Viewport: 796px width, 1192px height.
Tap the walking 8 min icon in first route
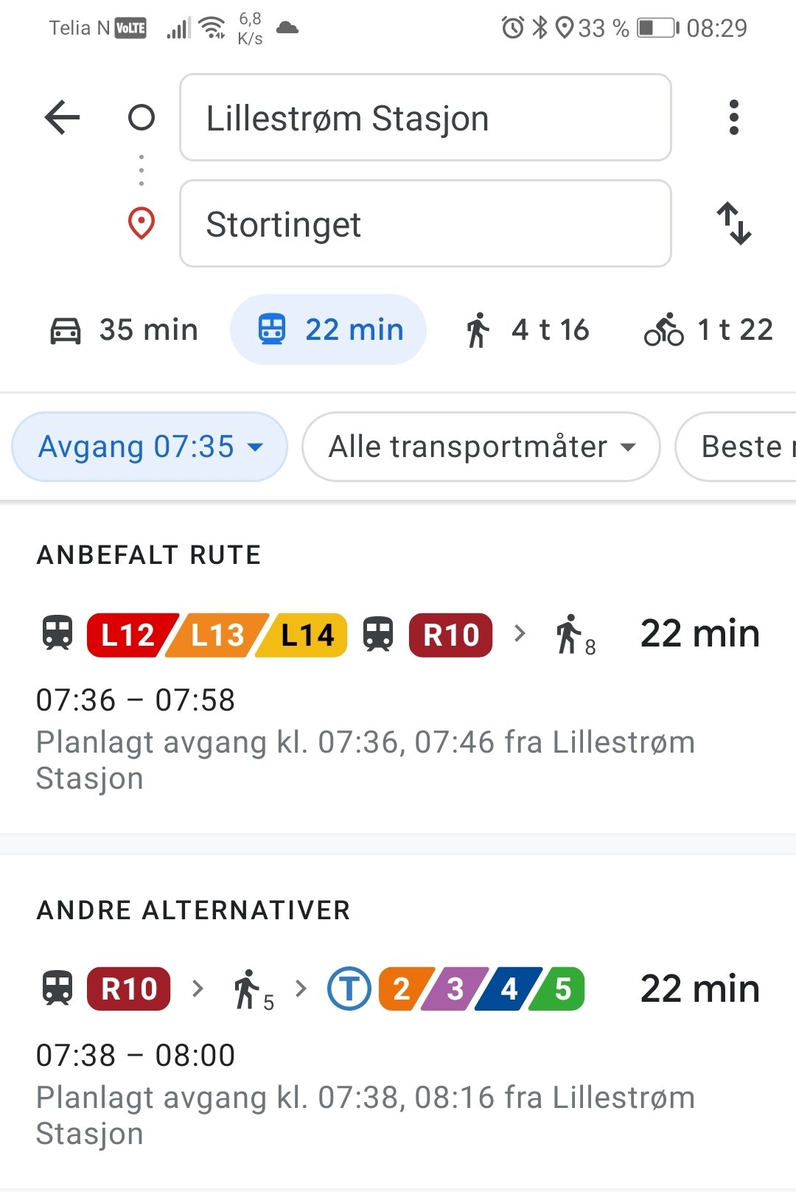tap(574, 635)
